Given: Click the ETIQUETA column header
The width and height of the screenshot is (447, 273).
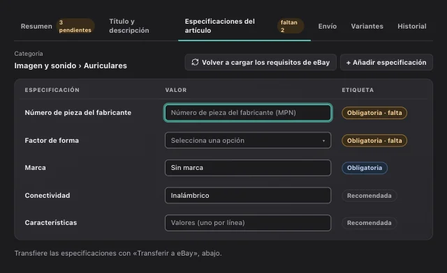Looking at the screenshot, I should [358, 90].
